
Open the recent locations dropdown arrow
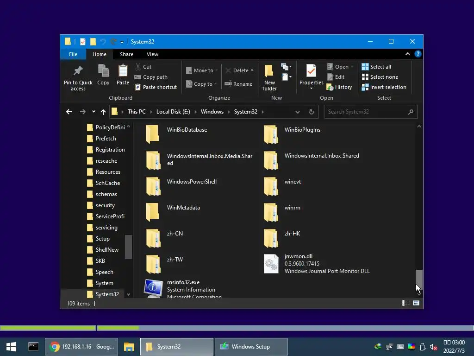pos(94,112)
